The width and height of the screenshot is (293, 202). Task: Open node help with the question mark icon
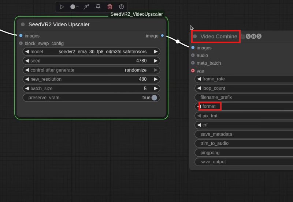click(122, 7)
